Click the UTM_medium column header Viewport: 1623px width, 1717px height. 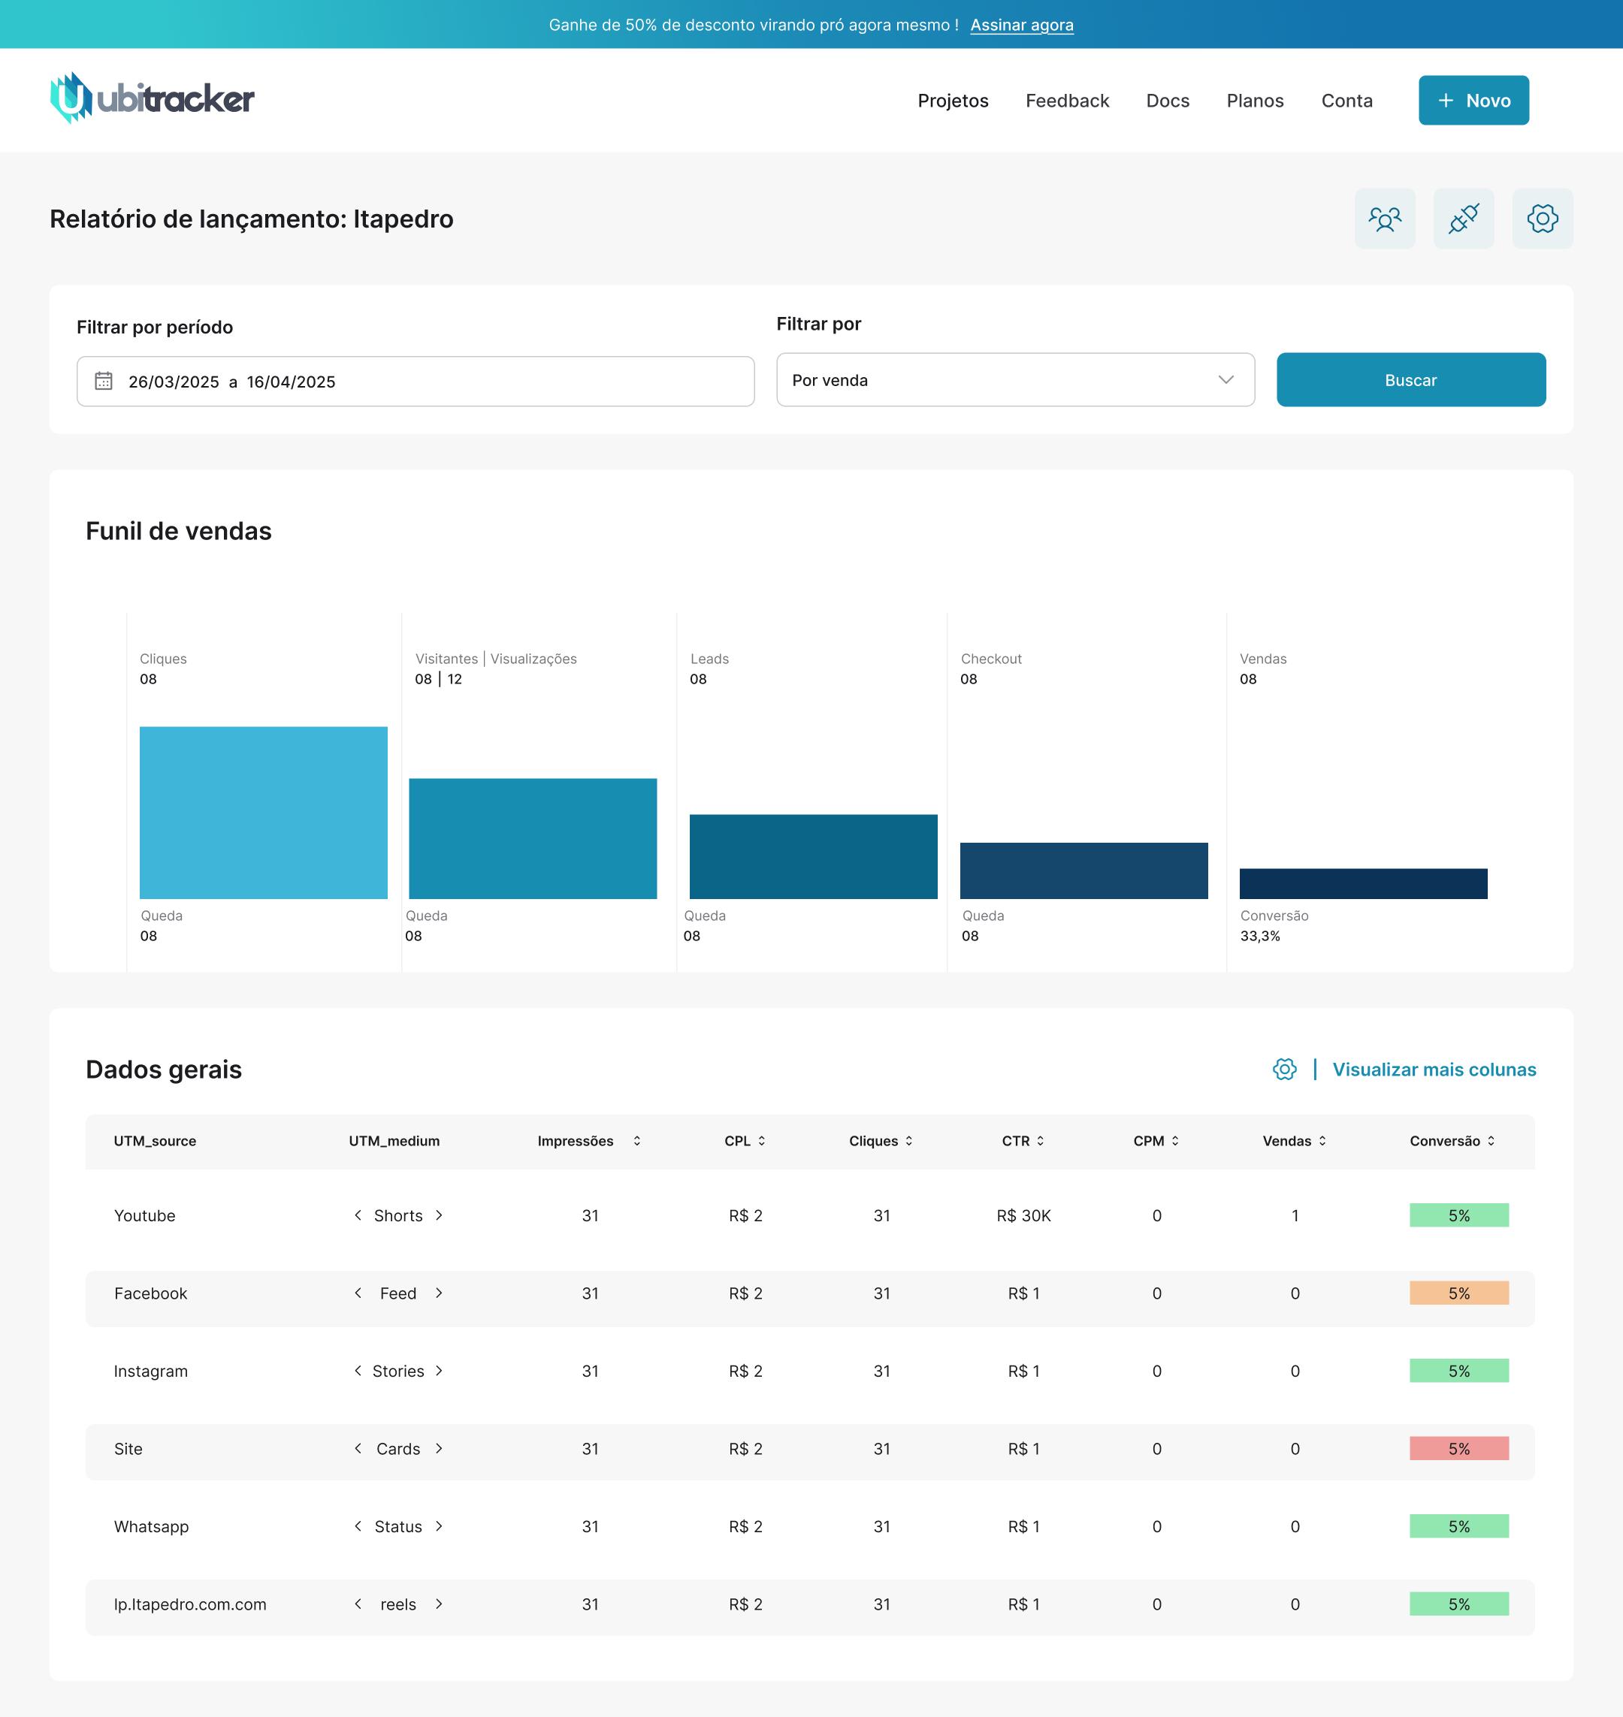pyautogui.click(x=394, y=1141)
